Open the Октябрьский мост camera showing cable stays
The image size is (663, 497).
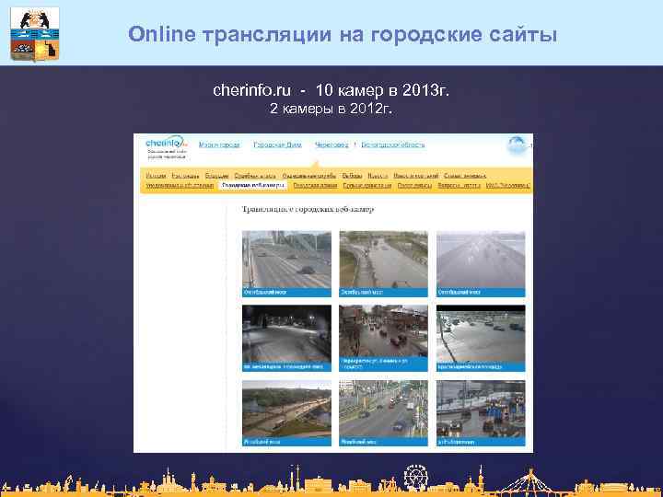[286, 264]
